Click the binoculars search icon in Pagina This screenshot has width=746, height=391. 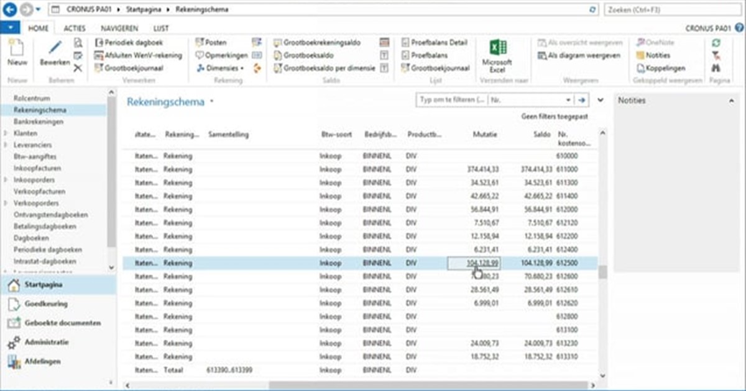click(x=717, y=68)
